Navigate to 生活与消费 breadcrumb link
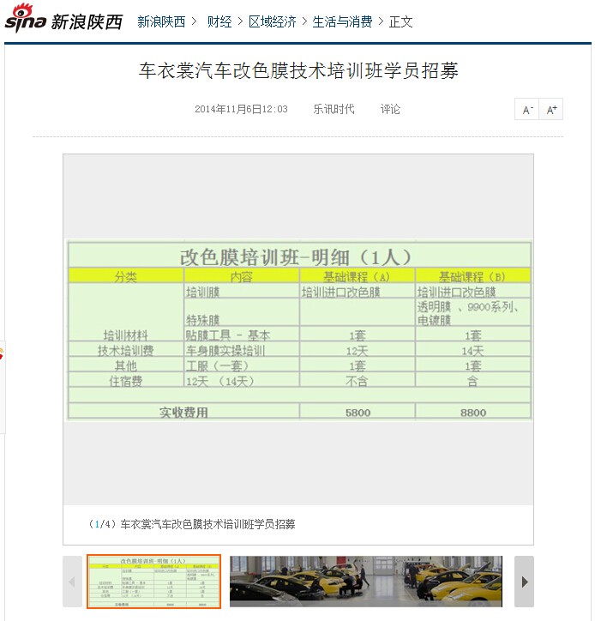The height and width of the screenshot is (621, 595). click(x=342, y=21)
